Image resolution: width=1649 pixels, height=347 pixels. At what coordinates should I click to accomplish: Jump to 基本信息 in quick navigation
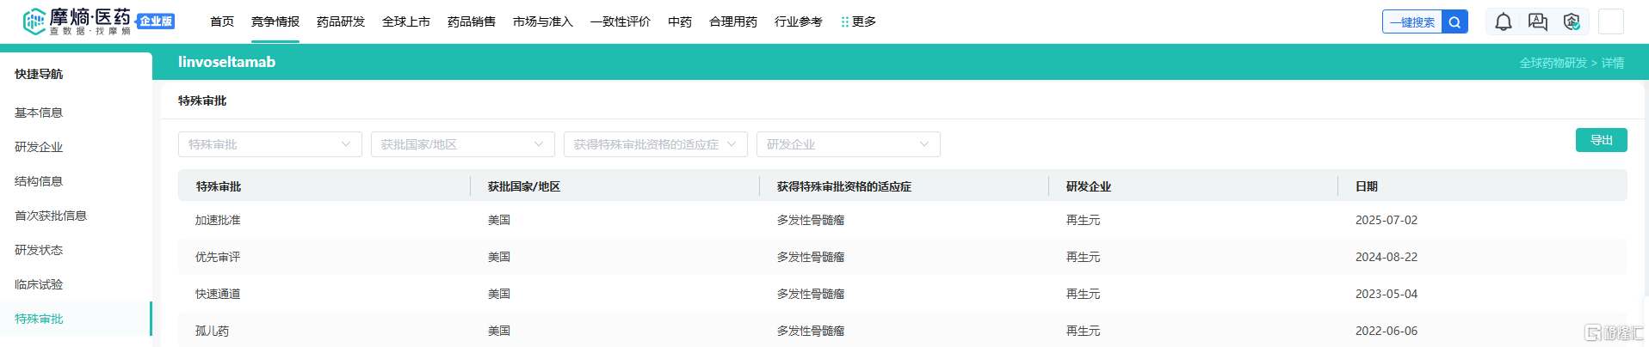(x=39, y=113)
